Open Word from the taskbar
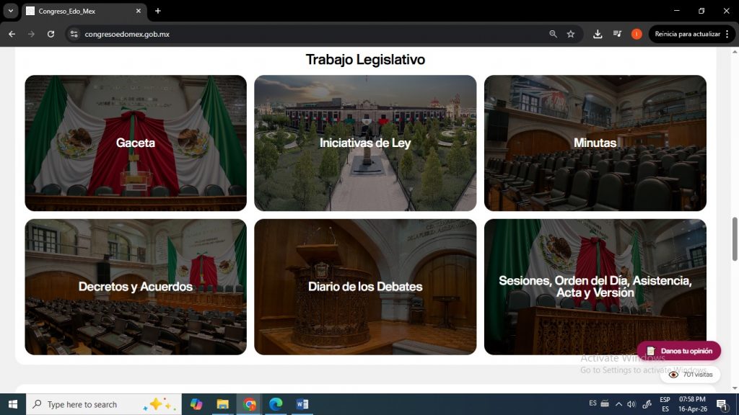This screenshot has height=415, width=739. click(302, 404)
